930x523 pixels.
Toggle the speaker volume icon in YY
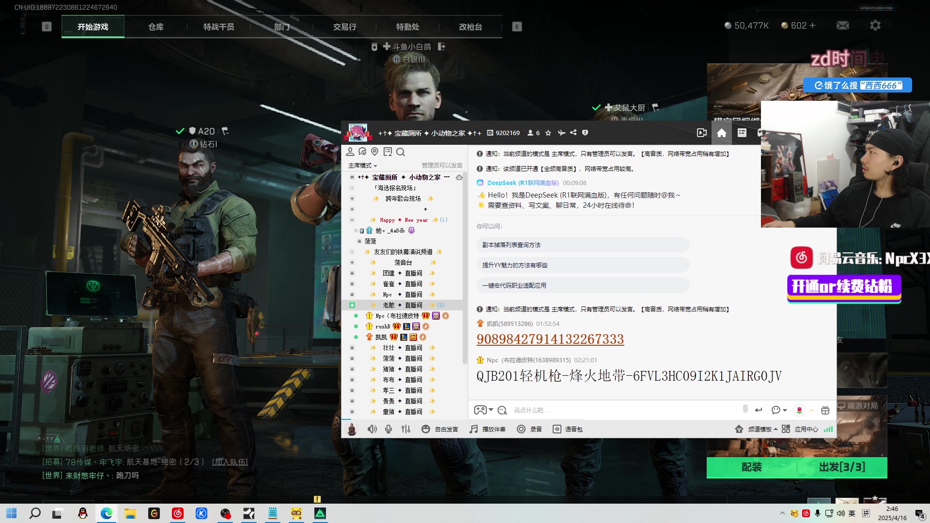tap(372, 429)
